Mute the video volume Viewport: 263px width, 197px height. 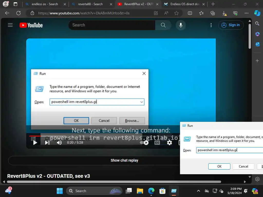[59, 143]
